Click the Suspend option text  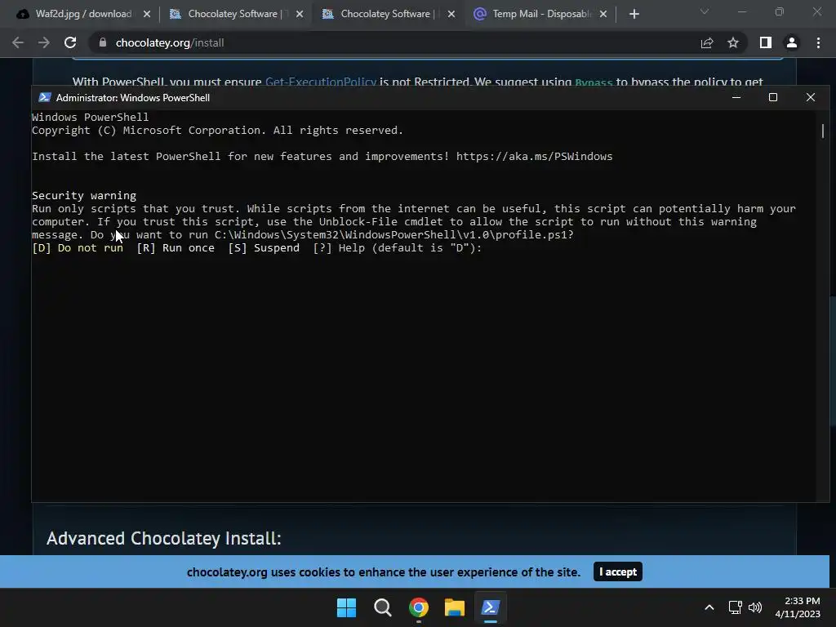coord(264,248)
